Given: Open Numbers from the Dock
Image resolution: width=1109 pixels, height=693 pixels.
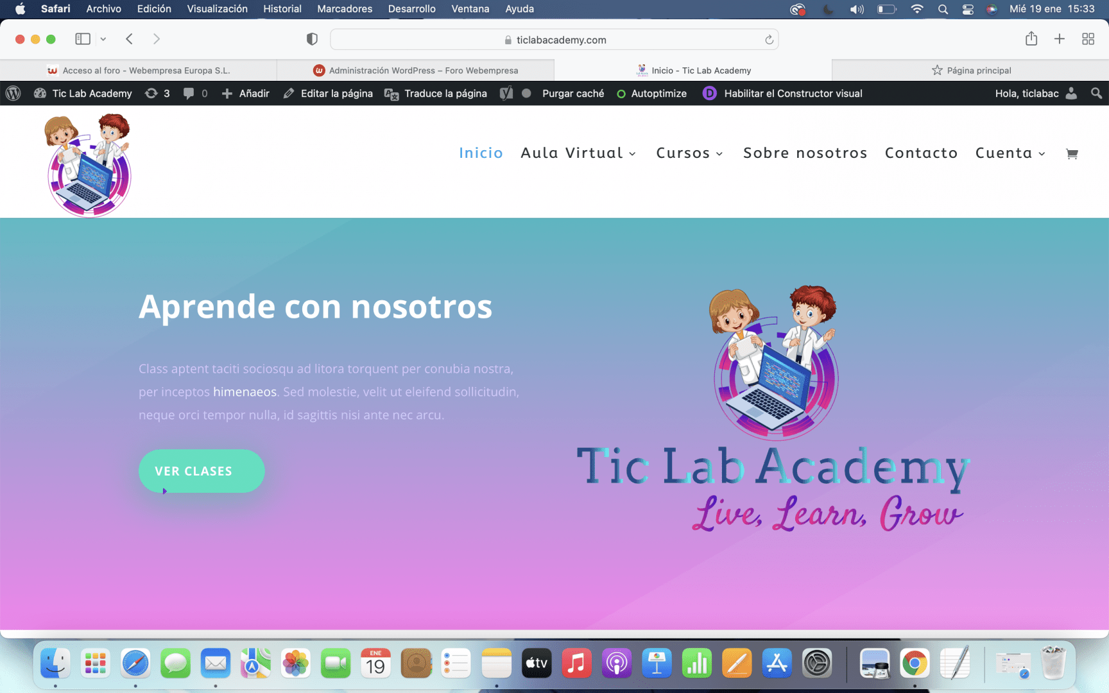Looking at the screenshot, I should tap(697, 663).
